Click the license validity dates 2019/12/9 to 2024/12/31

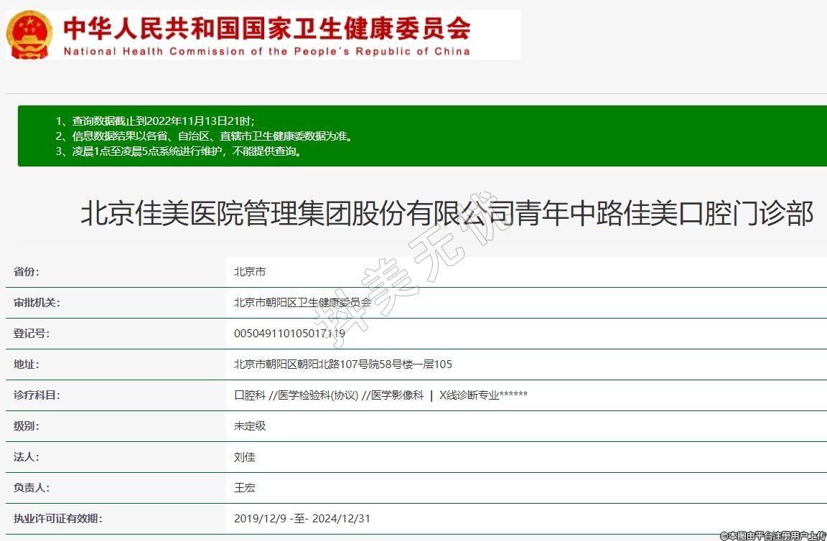point(302,519)
